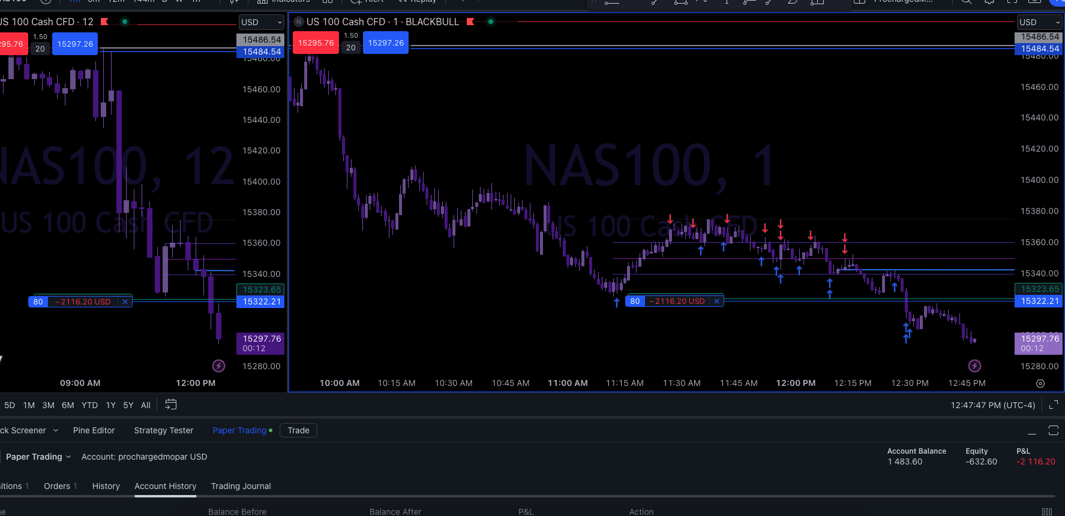The width and height of the screenshot is (1065, 516).
Task: Open the Pine Editor tab
Action: (94, 430)
